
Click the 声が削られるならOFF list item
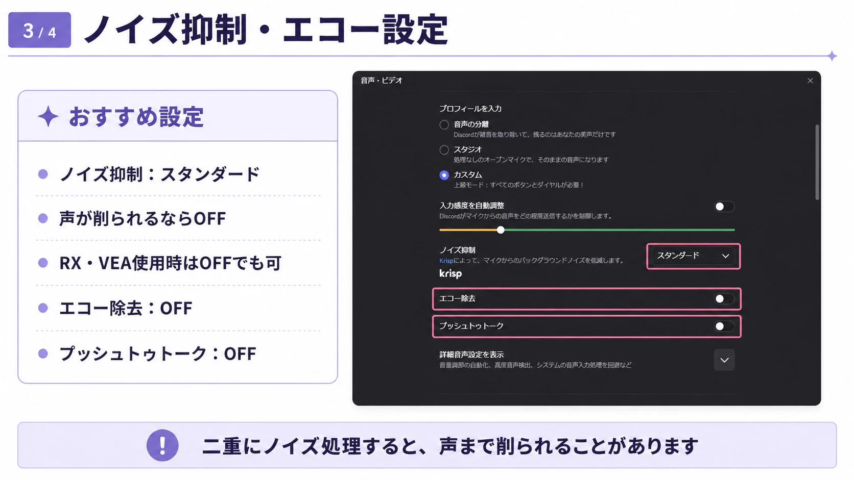click(x=143, y=219)
